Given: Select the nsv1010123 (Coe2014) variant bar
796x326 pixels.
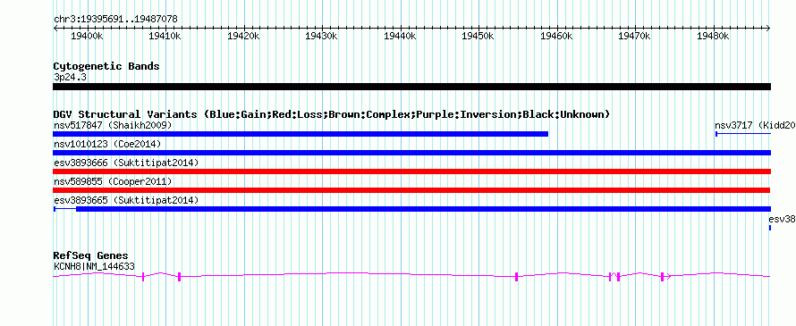Looking at the screenshot, I should [411, 153].
